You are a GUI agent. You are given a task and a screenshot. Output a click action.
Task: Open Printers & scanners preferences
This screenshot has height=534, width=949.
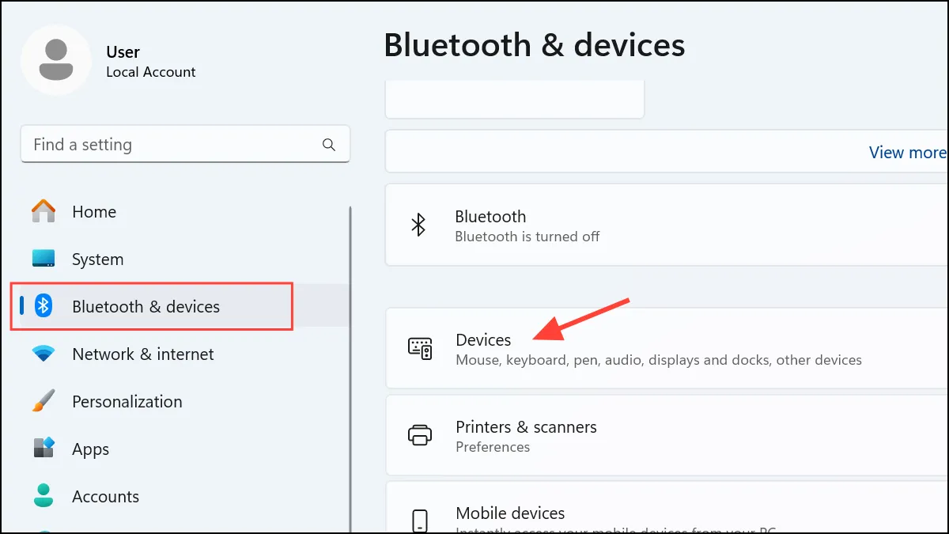[667, 435]
